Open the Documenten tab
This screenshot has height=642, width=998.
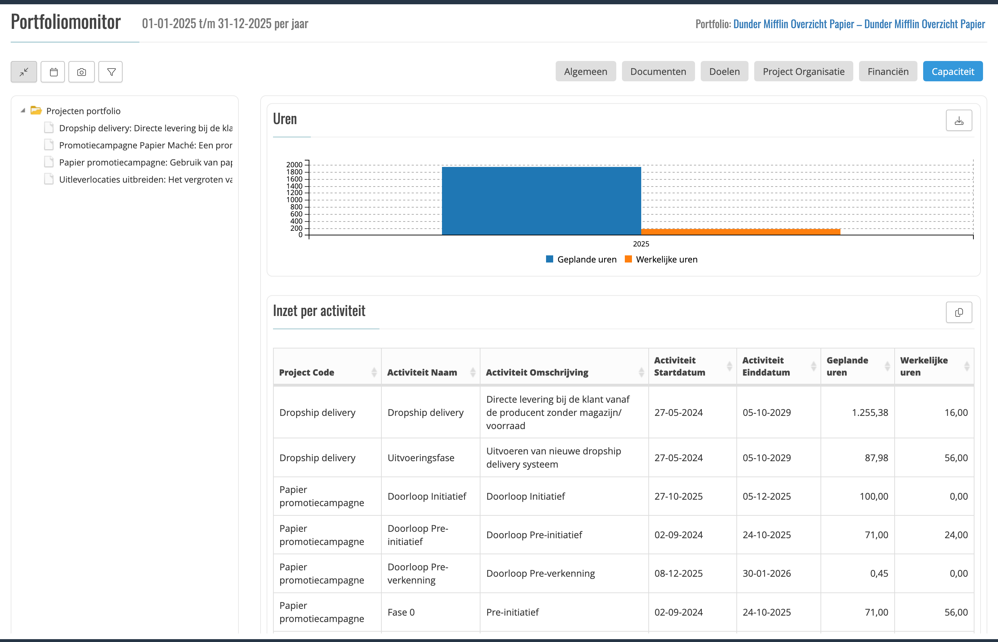pyautogui.click(x=658, y=71)
